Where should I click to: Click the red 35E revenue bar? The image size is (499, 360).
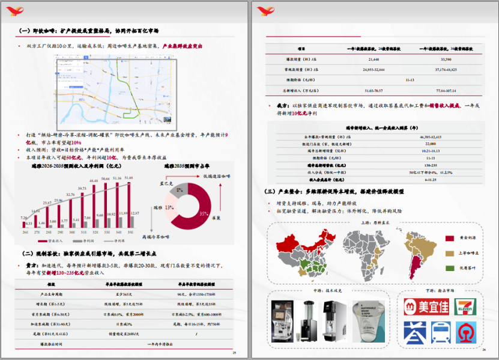click(x=129, y=204)
